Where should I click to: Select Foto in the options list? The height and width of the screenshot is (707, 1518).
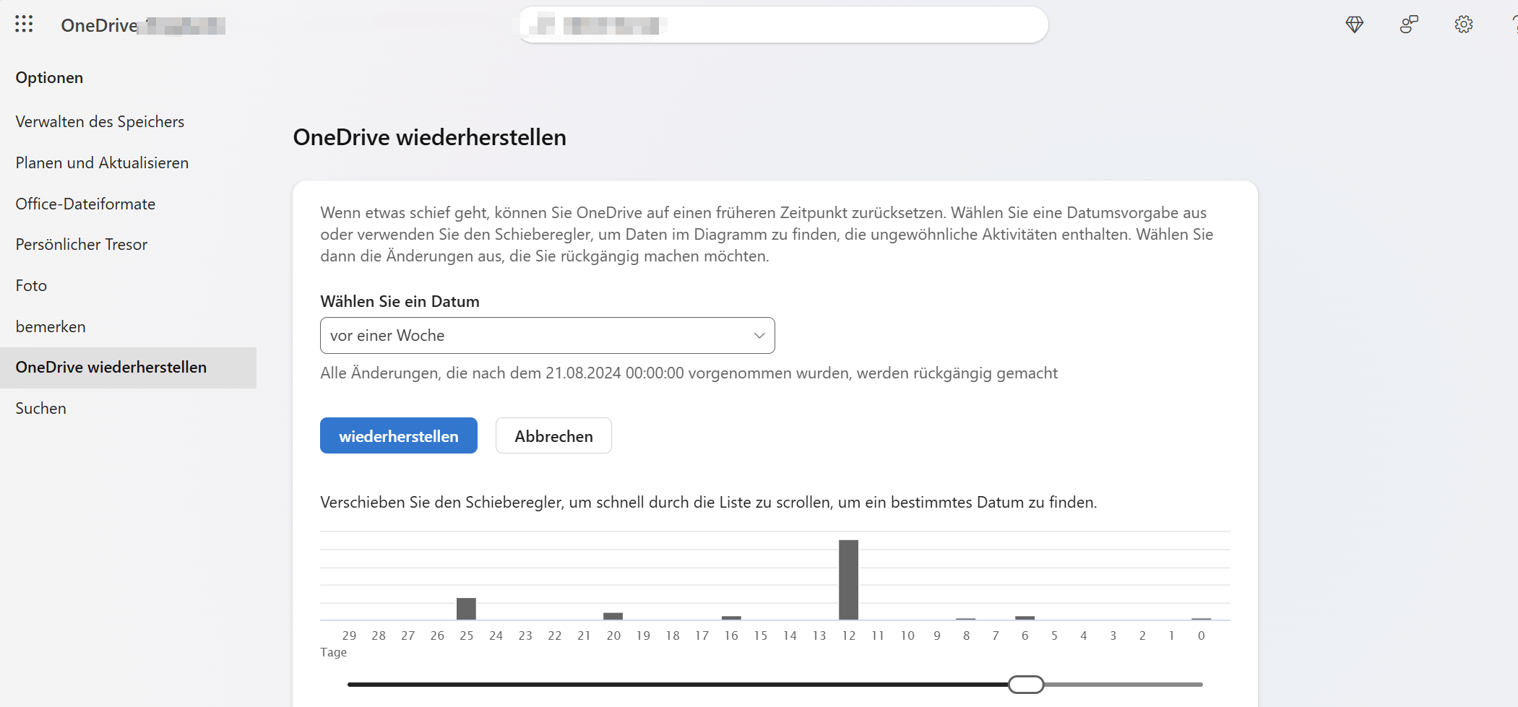coord(31,285)
